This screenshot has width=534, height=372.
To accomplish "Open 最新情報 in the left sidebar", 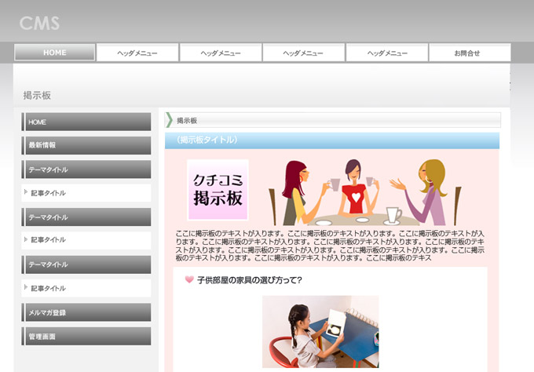I will [x=86, y=145].
